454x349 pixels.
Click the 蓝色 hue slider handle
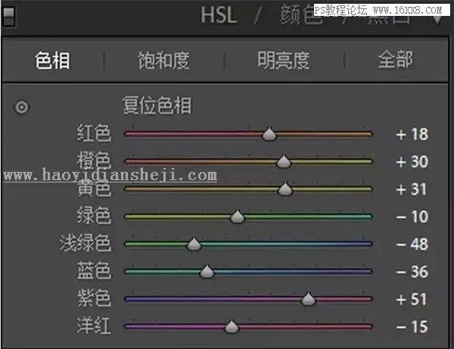click(207, 272)
